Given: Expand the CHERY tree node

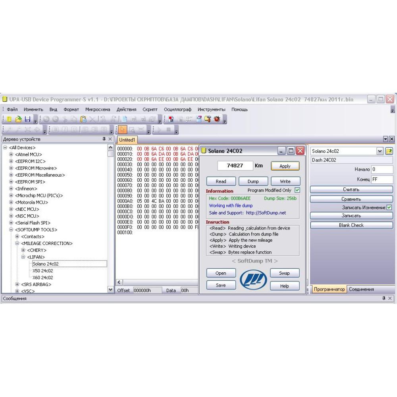Looking at the screenshot, I should click(23, 250).
